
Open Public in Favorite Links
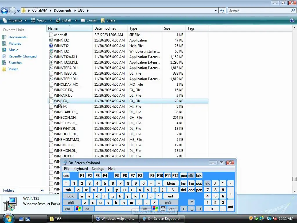(13, 69)
